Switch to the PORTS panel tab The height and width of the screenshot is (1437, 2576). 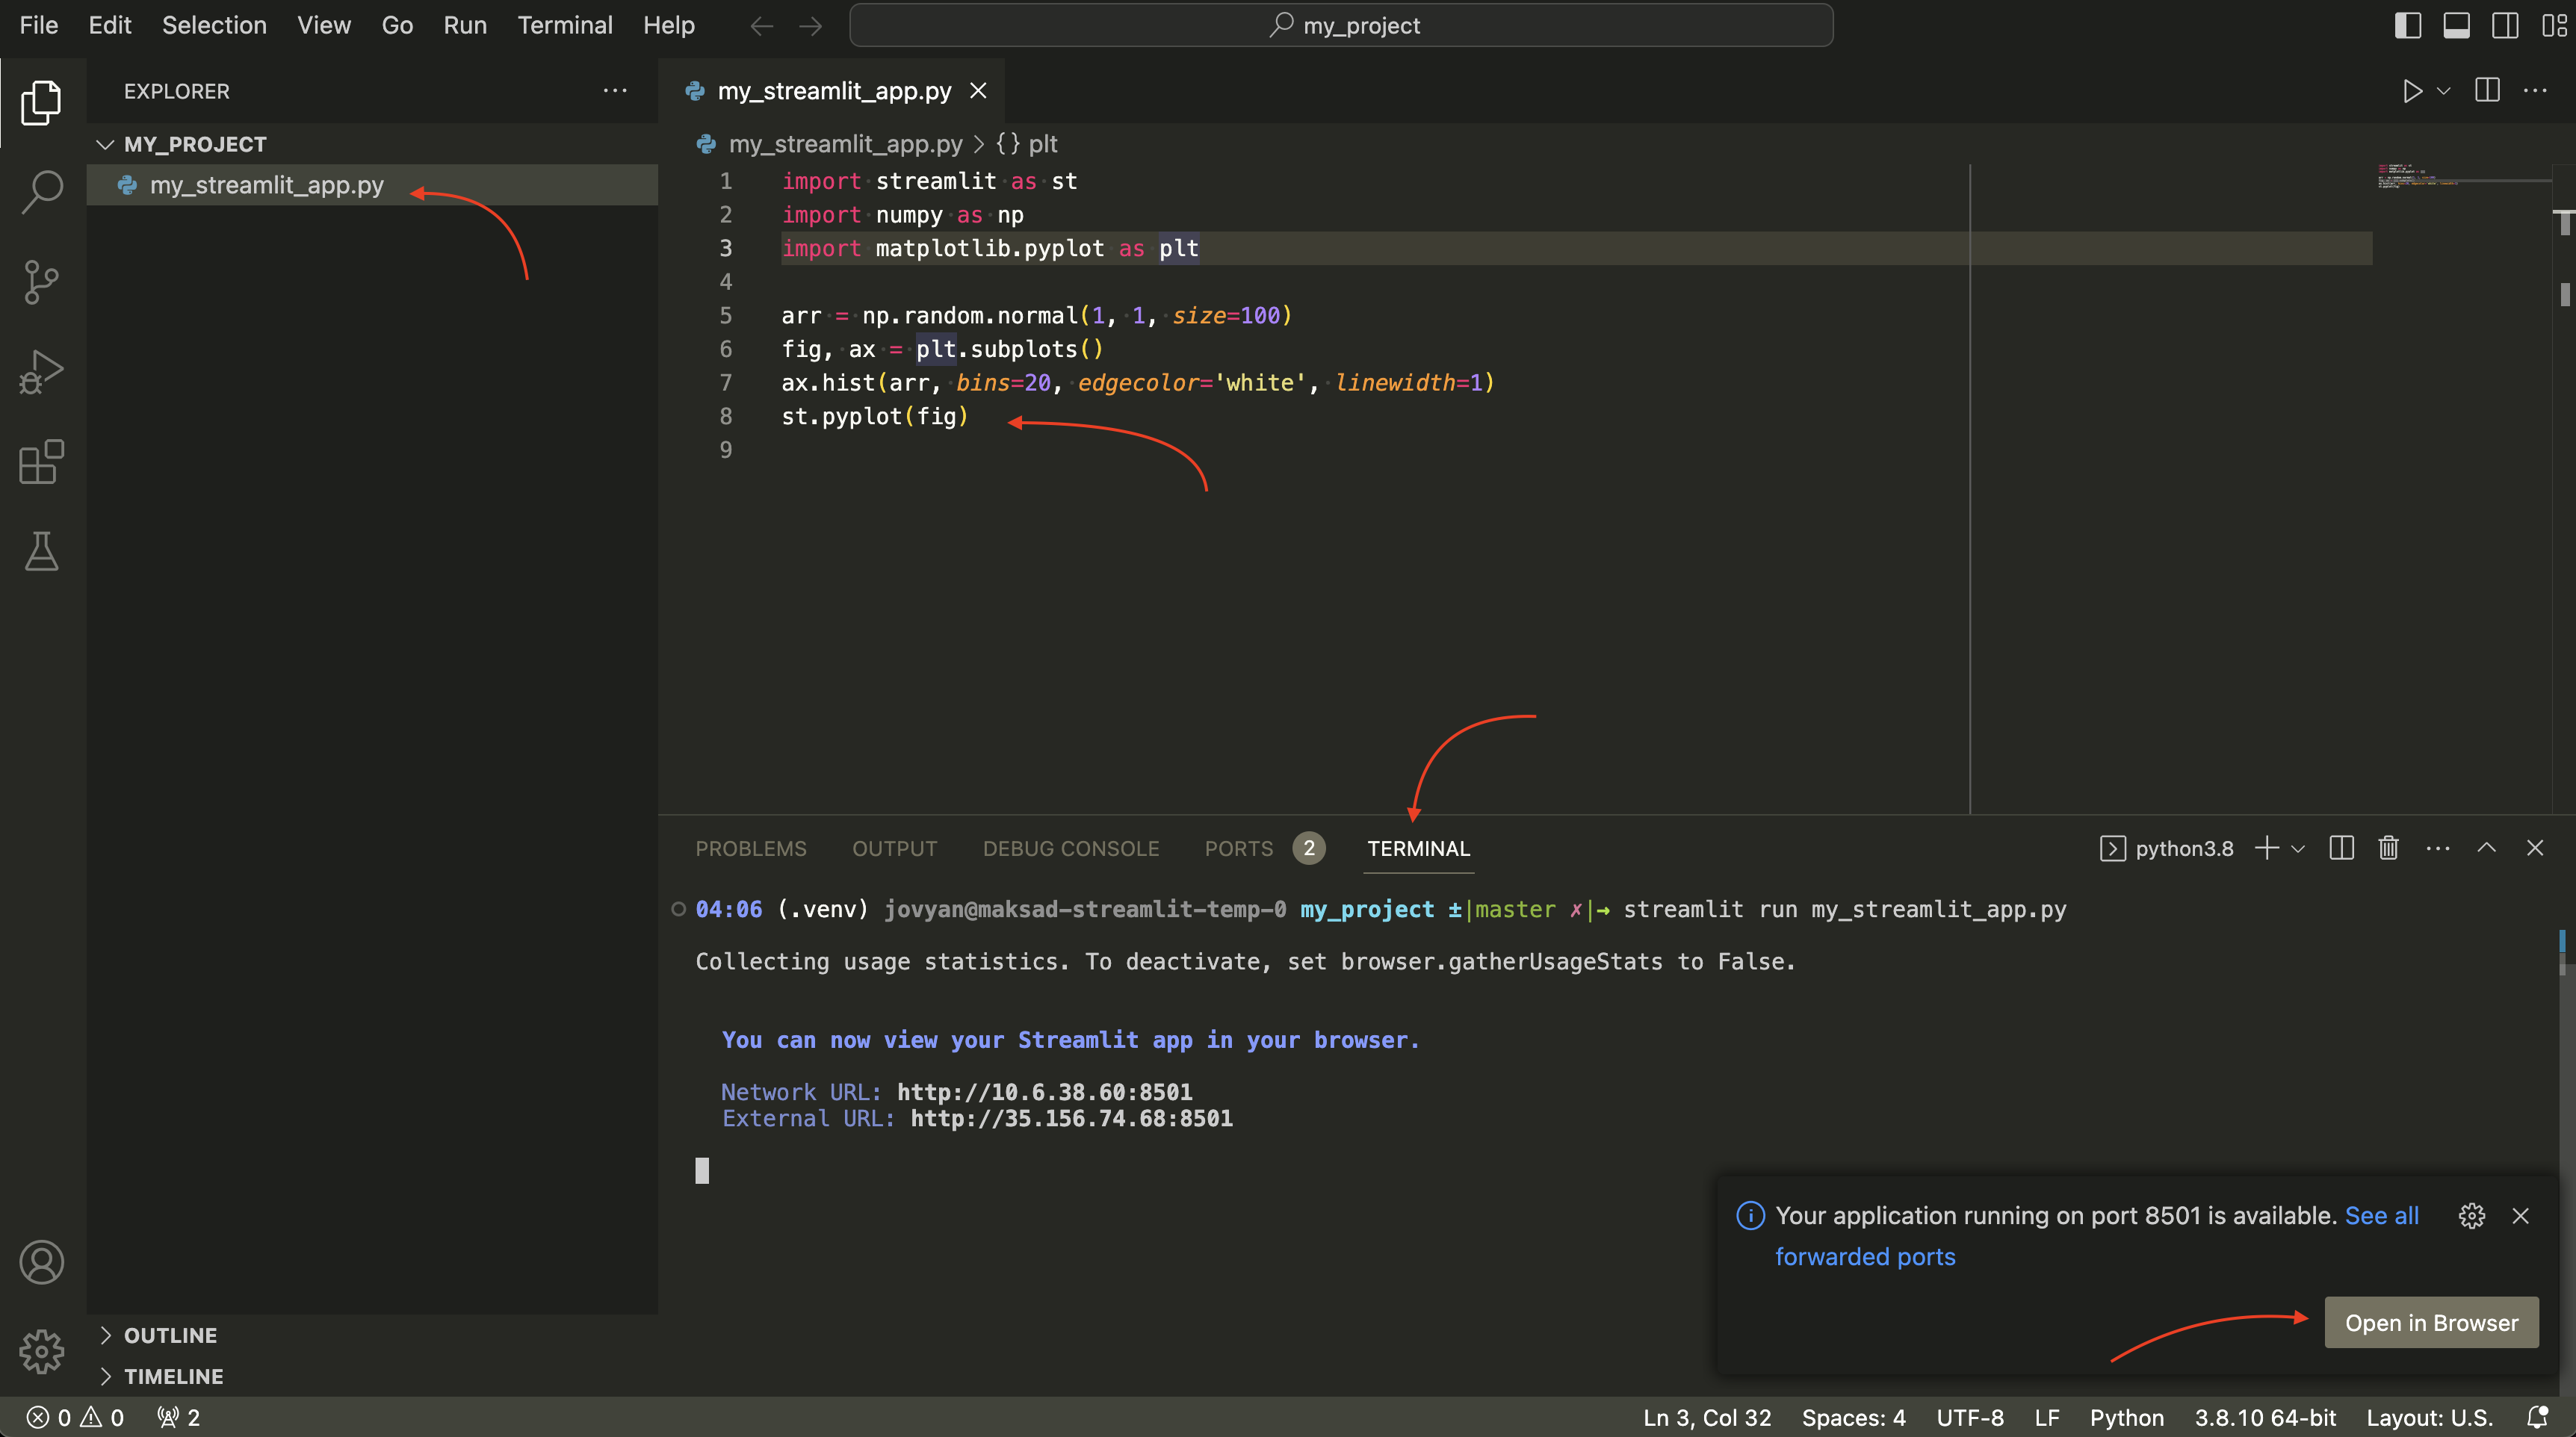coord(1239,848)
